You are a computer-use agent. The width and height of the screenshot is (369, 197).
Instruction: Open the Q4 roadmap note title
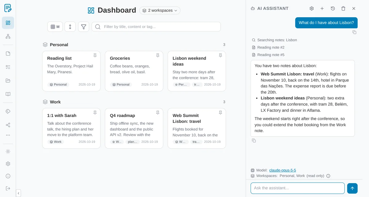point(122,115)
